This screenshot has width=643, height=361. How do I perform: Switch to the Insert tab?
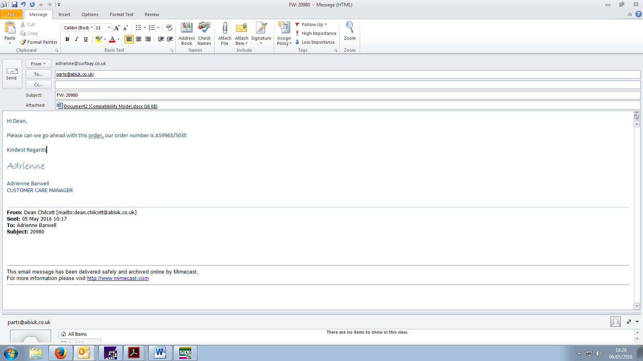pyautogui.click(x=64, y=14)
